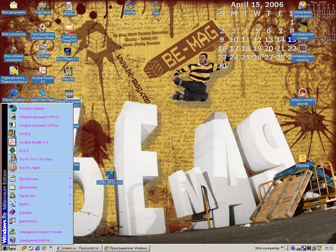Viewport: 336px width, 252px height.
Task: Open the Comstar connection shortcut
Action: click(129, 5)
